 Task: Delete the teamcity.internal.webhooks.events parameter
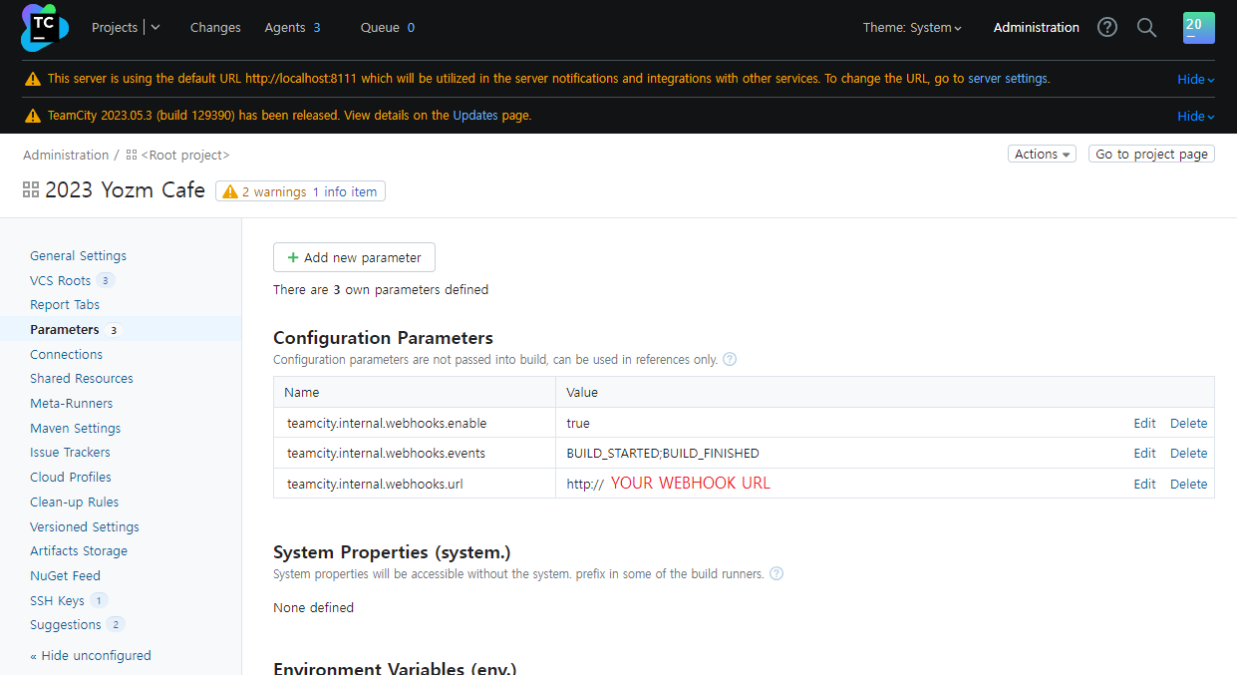pyautogui.click(x=1188, y=454)
